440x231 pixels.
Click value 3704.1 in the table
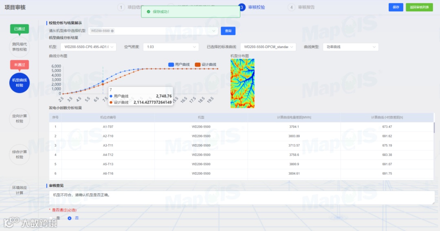click(x=294, y=127)
